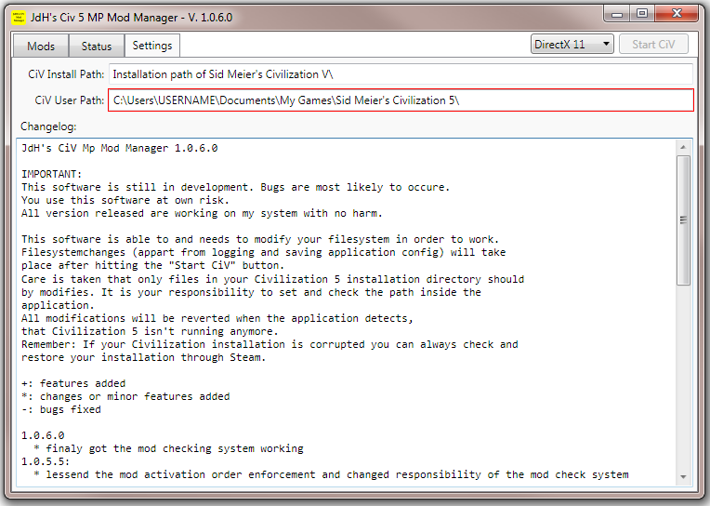Click the changelog scrollbar down arrow
The image size is (710, 506).
coord(683,477)
